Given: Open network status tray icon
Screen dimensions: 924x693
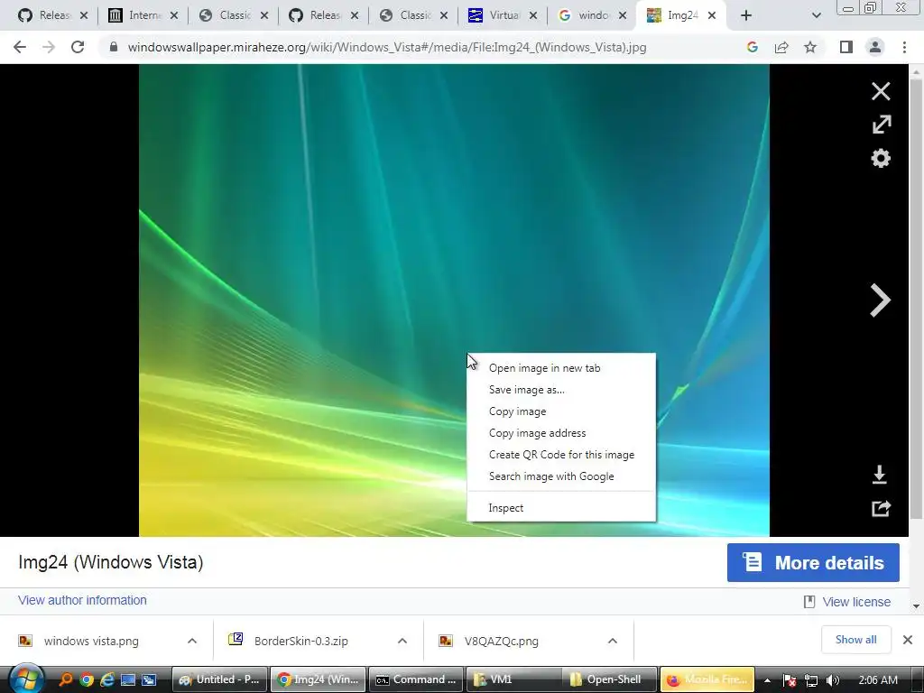Looking at the screenshot, I should (811, 680).
